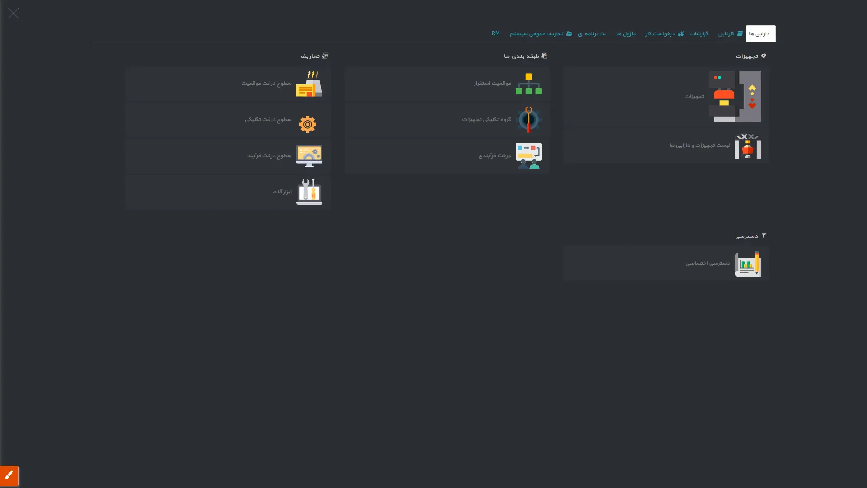867x488 pixels.
Task: Switch to the کارتابل tab
Action: [730, 34]
